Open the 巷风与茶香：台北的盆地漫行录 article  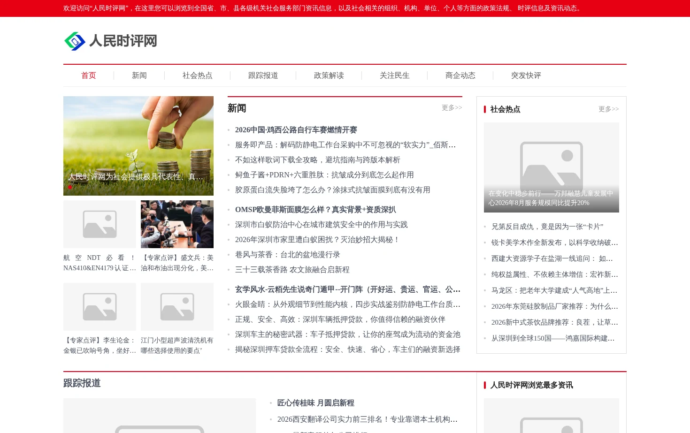pos(288,255)
